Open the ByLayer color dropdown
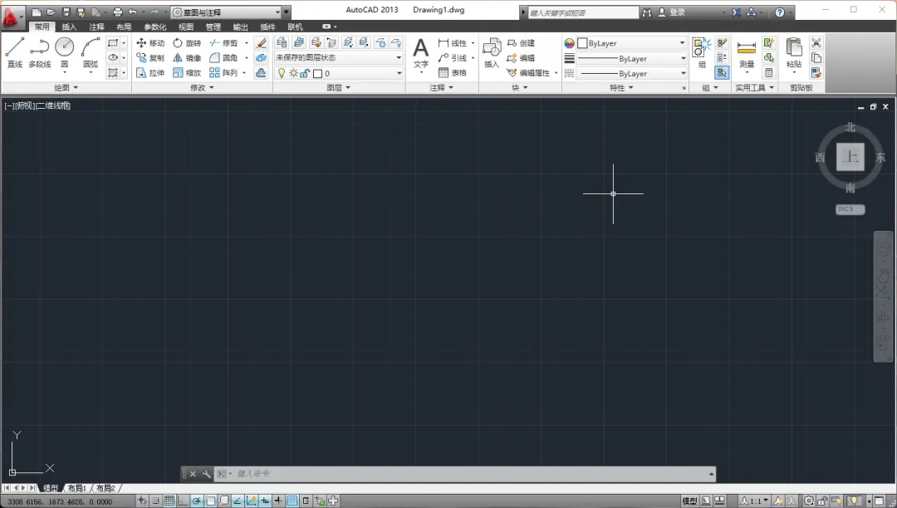This screenshot has height=508, width=897. point(631,43)
